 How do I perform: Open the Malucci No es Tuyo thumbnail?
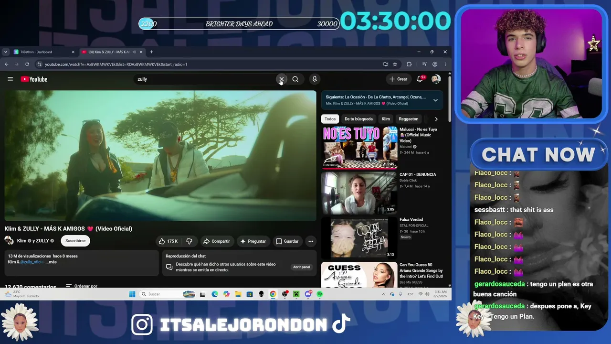coord(360,148)
